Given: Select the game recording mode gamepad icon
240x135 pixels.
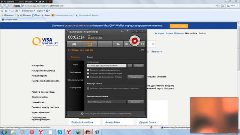Looking at the screenshot, I should tap(74, 44).
